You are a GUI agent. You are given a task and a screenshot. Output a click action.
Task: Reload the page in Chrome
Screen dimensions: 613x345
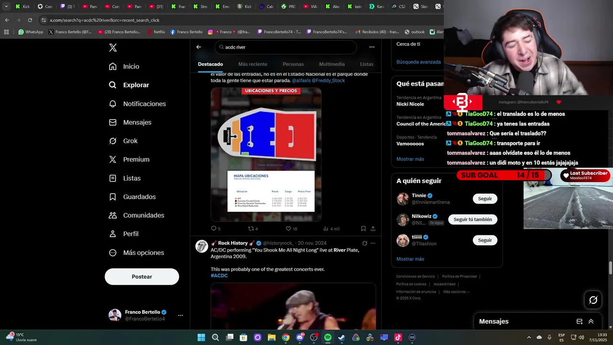point(30,20)
